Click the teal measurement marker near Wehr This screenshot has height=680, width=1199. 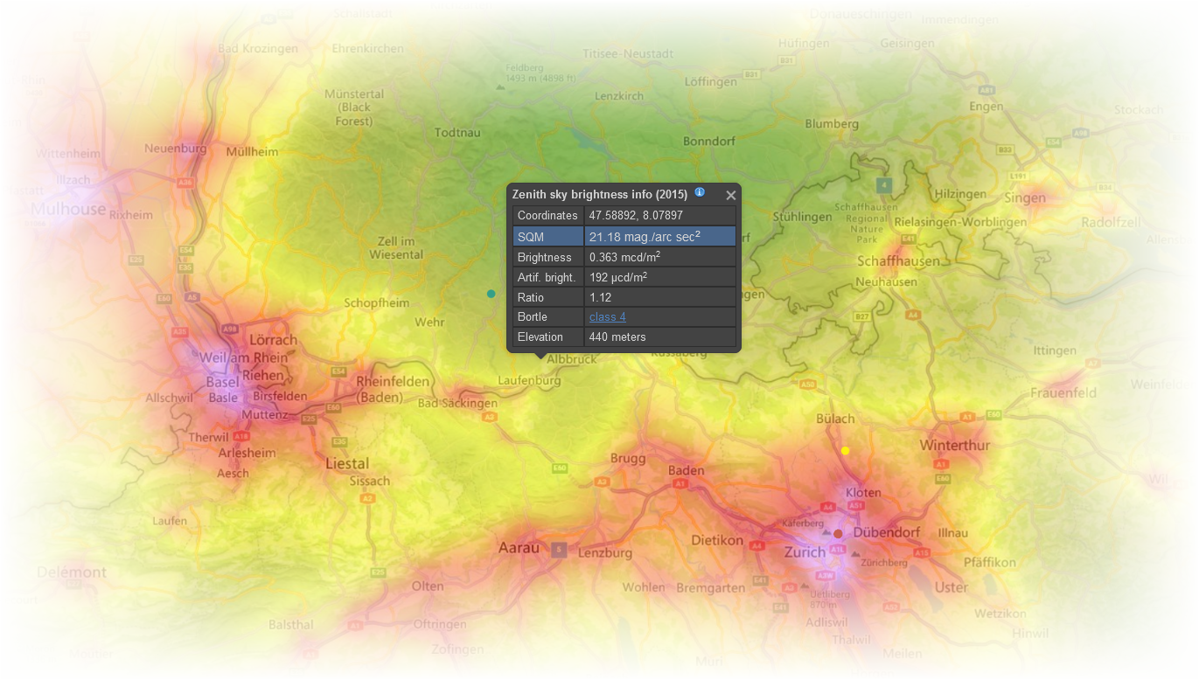(491, 294)
